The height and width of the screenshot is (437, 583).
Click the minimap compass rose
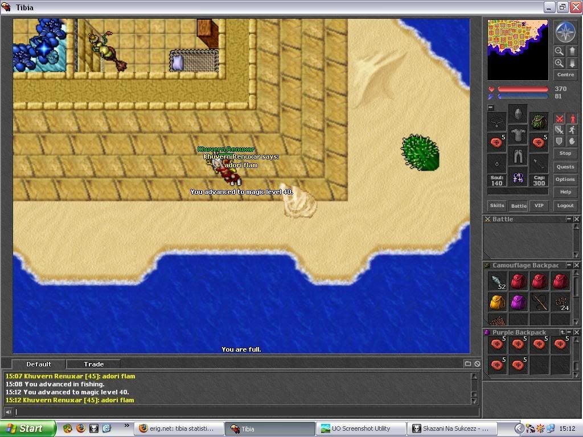tap(565, 32)
